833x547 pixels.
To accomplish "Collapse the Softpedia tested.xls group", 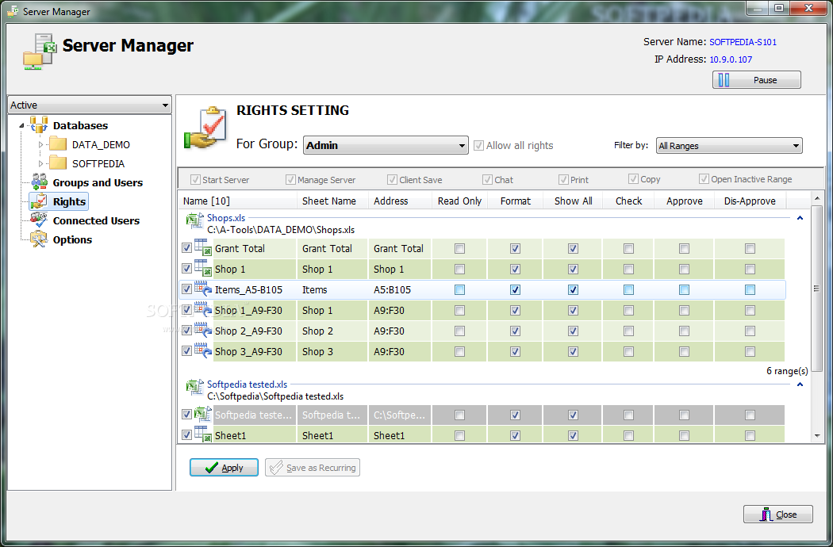I will (x=800, y=384).
